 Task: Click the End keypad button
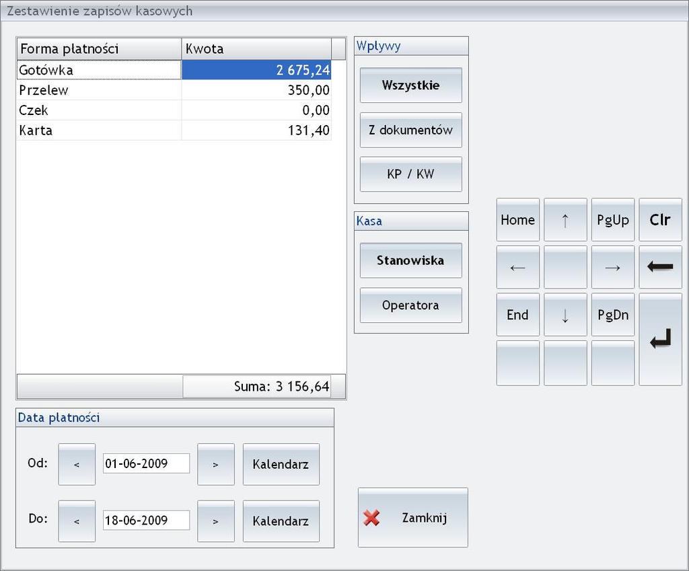[517, 315]
